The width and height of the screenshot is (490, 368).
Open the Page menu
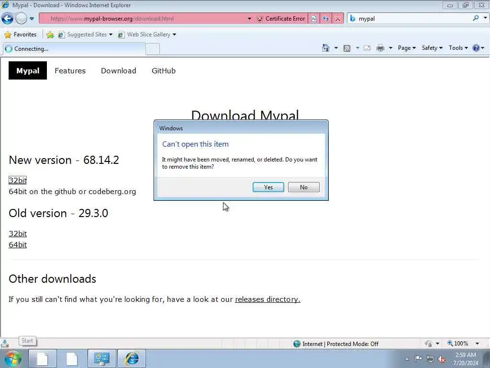pyautogui.click(x=407, y=48)
